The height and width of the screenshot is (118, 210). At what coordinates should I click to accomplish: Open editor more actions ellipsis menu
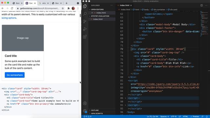(x=206, y=5)
